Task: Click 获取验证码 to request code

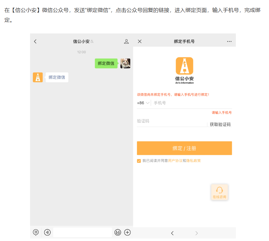Action: (x=220, y=124)
